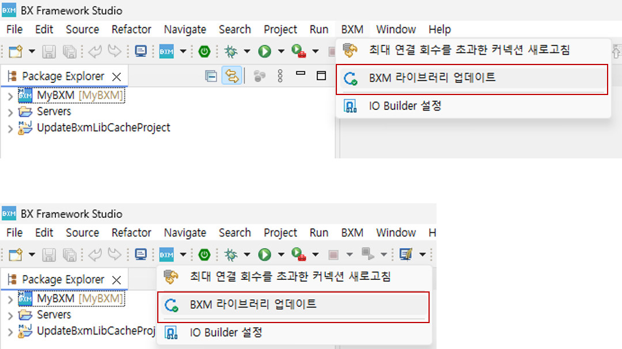Click New wizard icon in the lower toolbar
This screenshot has width=622, height=349.
[16, 255]
